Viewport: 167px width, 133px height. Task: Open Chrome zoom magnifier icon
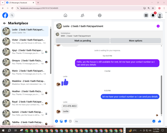point(149,8)
